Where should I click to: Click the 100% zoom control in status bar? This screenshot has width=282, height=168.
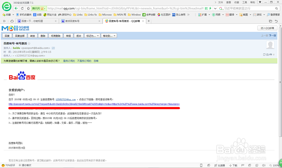274,165
